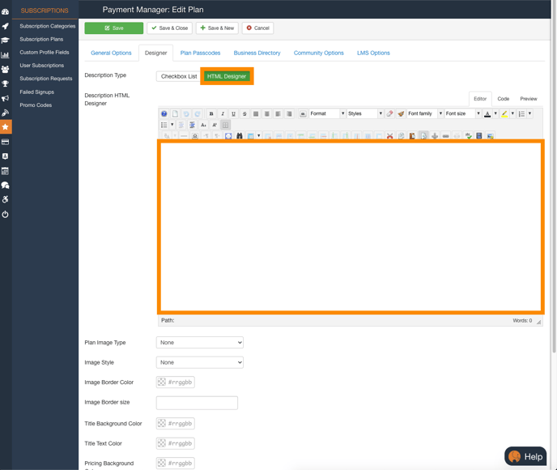Select the Checkbox List description type
557x470 pixels.
click(178, 76)
